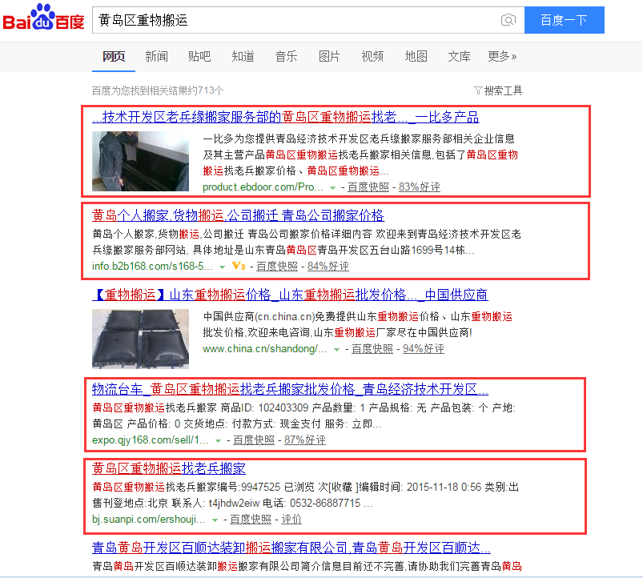Screen dimensions: 643x578
Task: Click the V3 credibility badge icon
Action: [239, 266]
